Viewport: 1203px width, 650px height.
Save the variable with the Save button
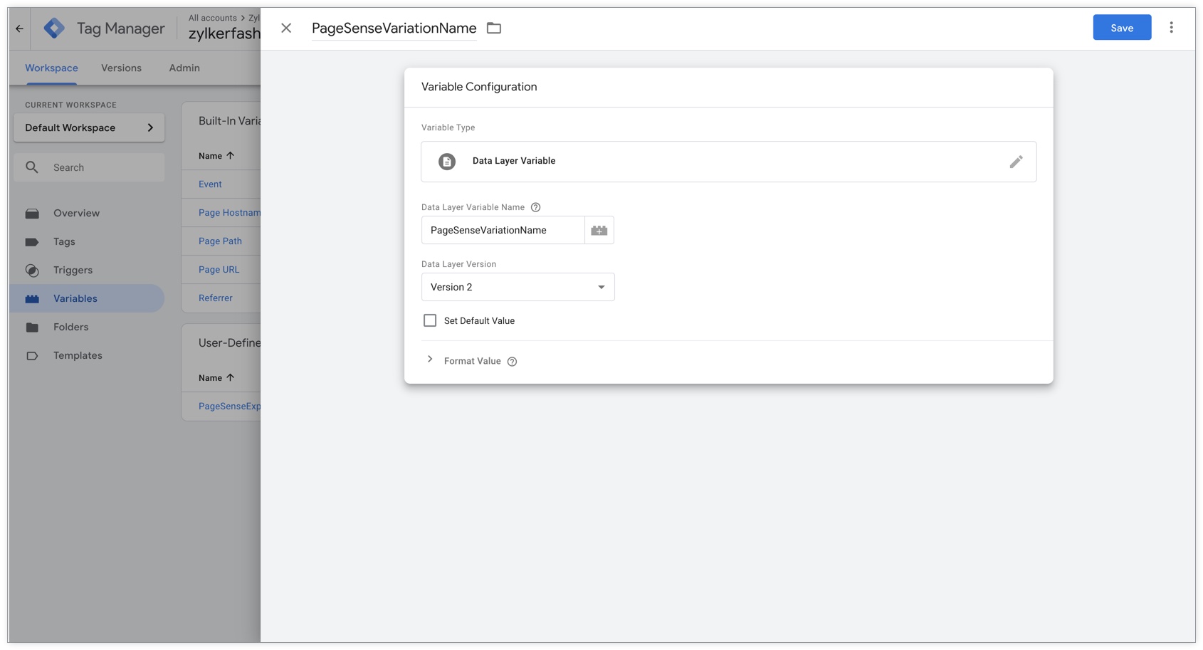pos(1122,28)
